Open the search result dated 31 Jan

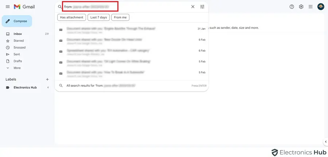click(x=131, y=29)
